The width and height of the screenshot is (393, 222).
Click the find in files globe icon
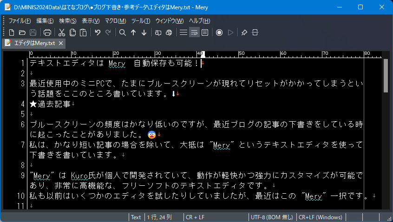pyautogui.click(x=169, y=33)
